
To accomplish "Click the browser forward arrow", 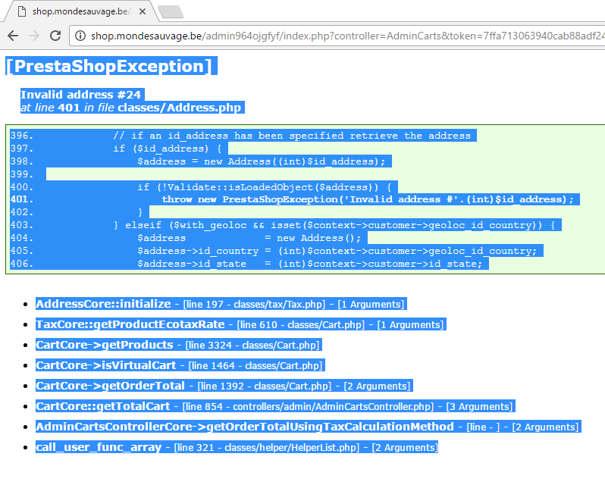I will (x=34, y=36).
